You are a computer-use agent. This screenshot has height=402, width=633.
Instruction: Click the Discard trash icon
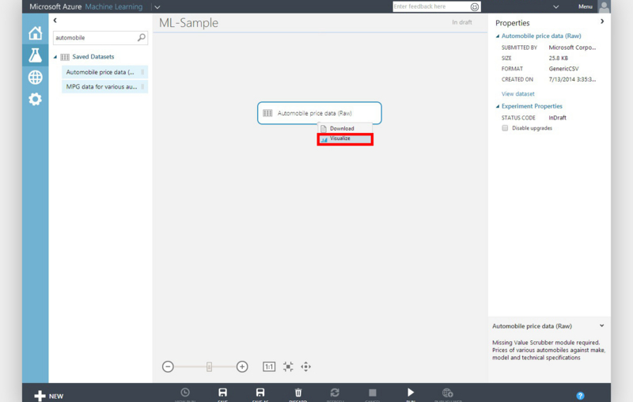pos(298,393)
